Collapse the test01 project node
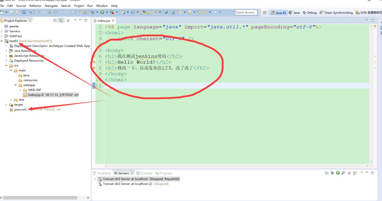382x201 pixels. (2, 41)
